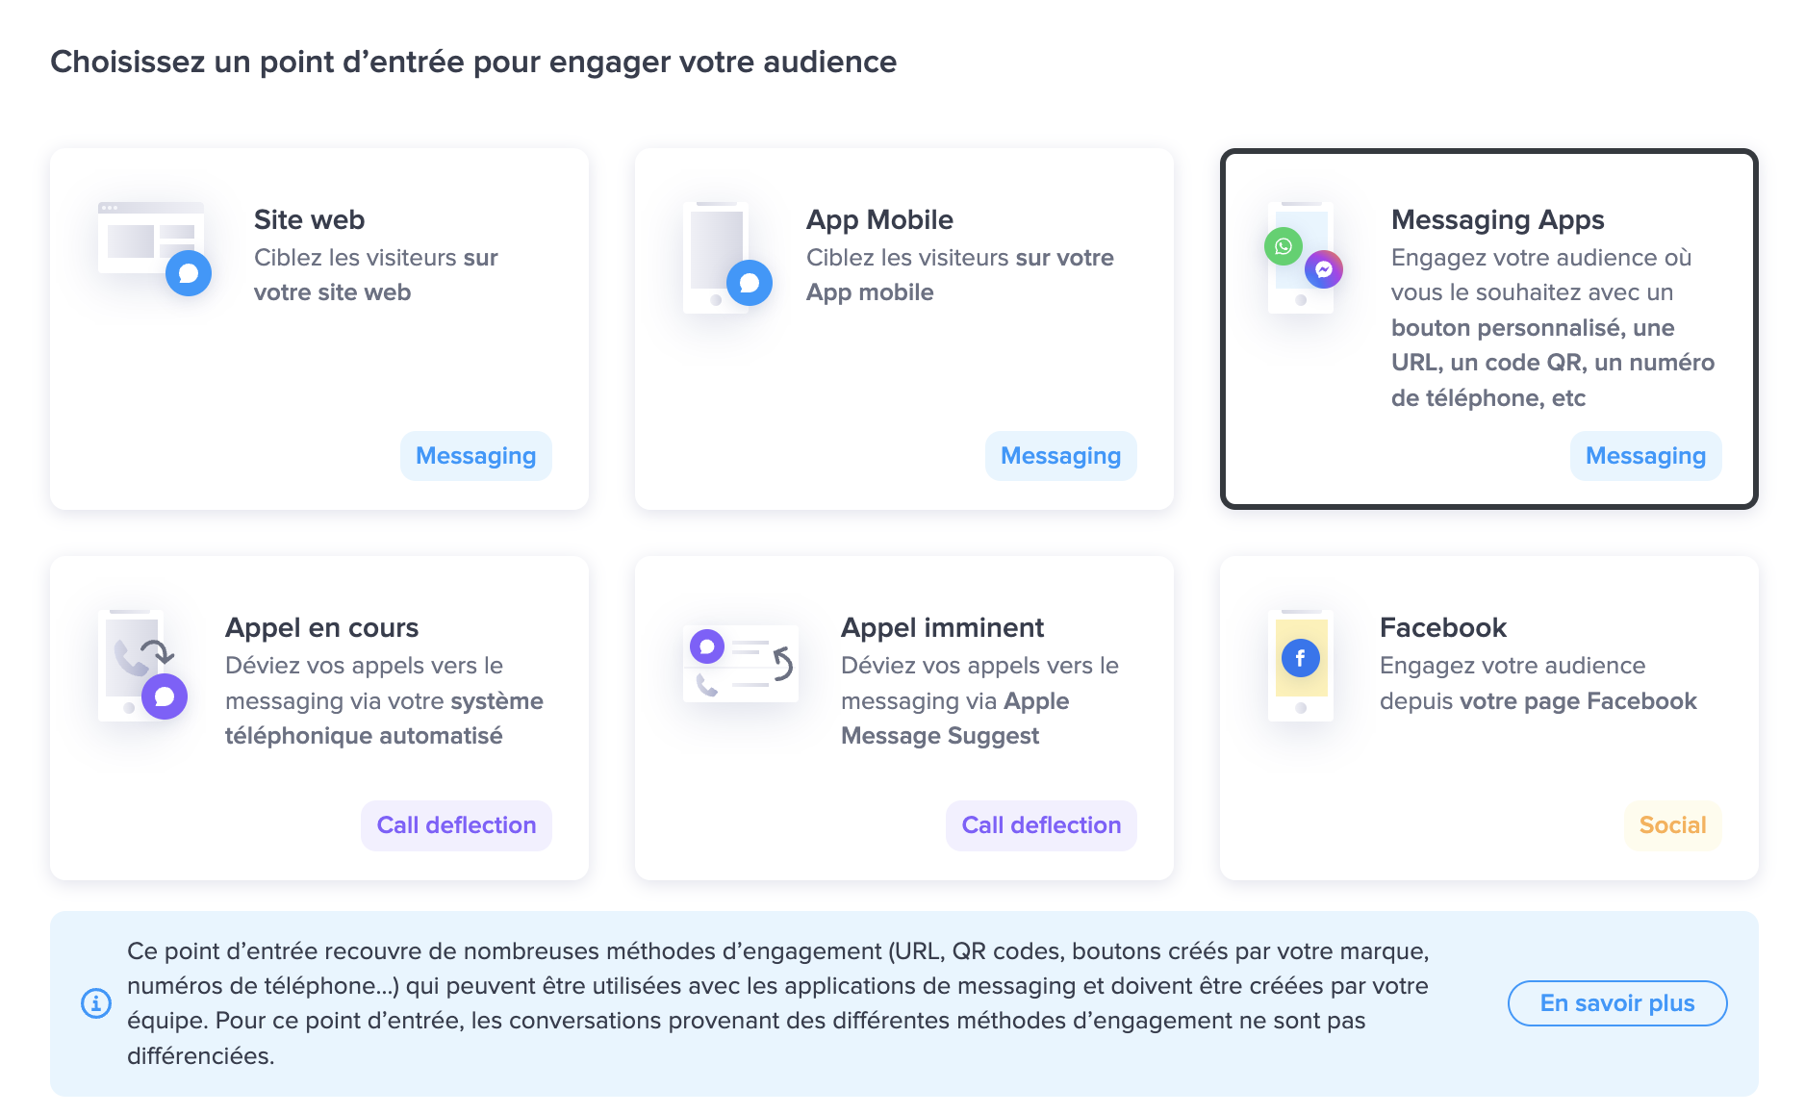The width and height of the screenshot is (1805, 1114).
Task: Click the blue Facebook logo icon
Action: [1301, 658]
